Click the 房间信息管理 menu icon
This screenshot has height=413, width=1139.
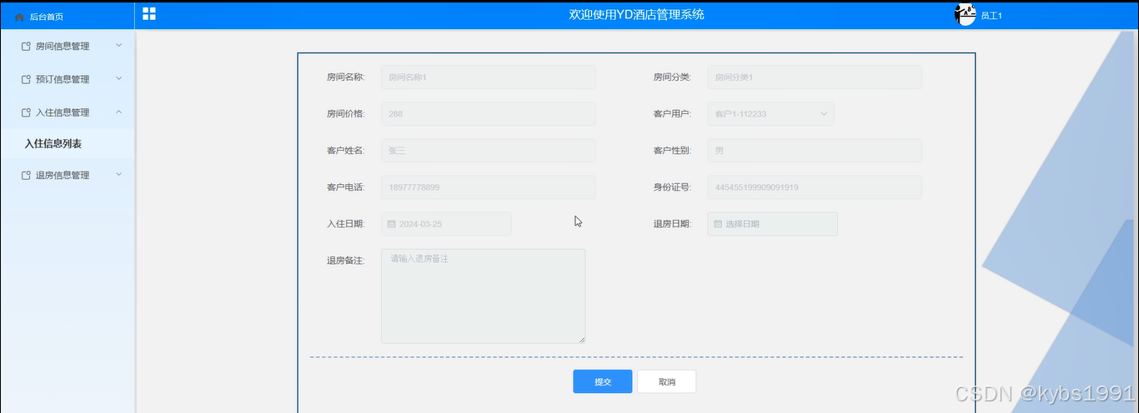coord(27,47)
